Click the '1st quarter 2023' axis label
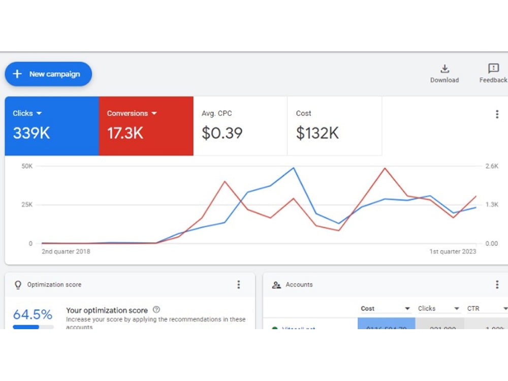The width and height of the screenshot is (508, 381). (453, 251)
